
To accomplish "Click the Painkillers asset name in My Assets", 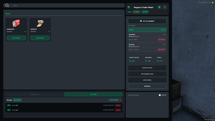I will (132, 34).
